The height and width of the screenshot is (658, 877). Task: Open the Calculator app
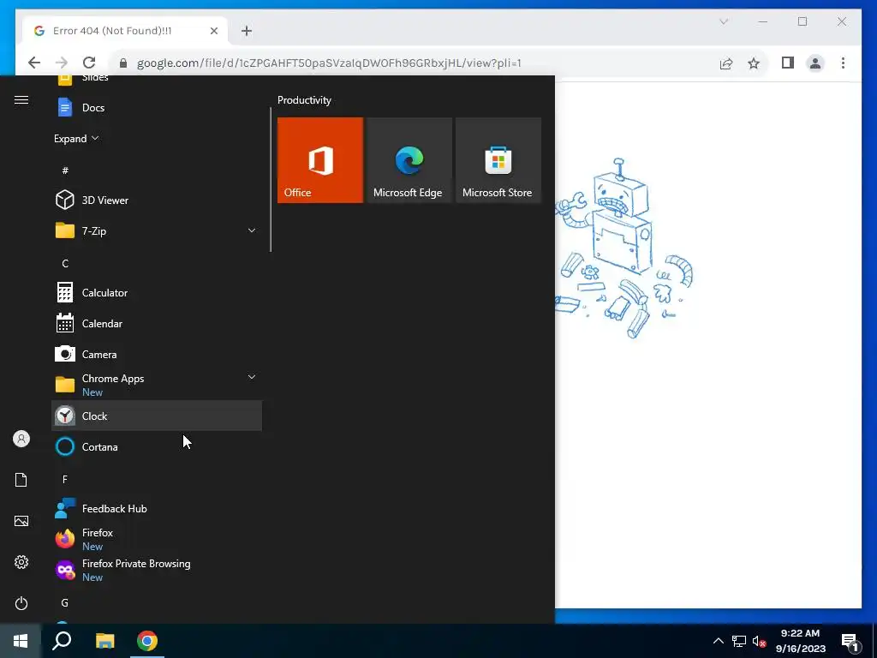[x=157, y=293]
